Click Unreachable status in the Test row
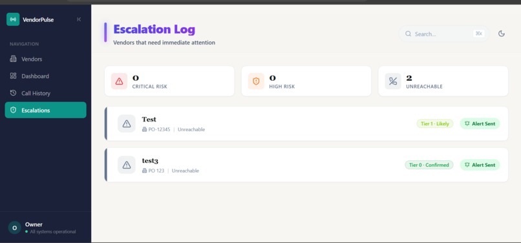The height and width of the screenshot is (243, 521). (x=191, y=129)
